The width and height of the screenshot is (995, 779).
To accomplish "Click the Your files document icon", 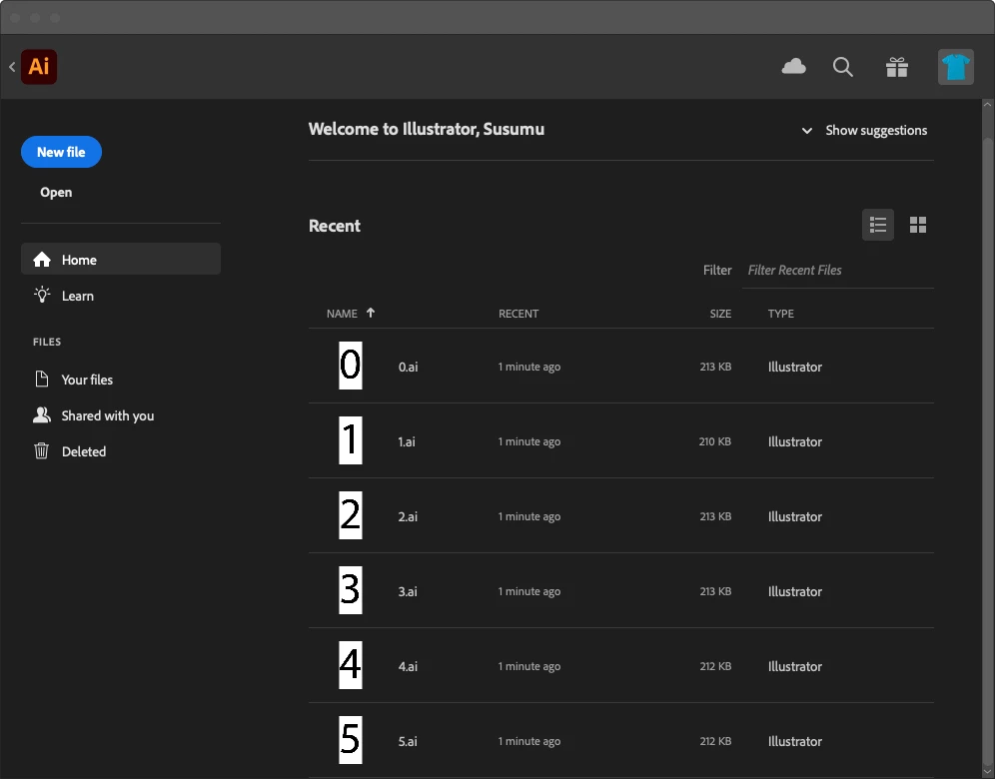I will pyautogui.click(x=42, y=379).
